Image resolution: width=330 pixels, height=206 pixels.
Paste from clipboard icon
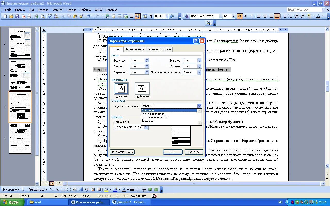coord(75,16)
